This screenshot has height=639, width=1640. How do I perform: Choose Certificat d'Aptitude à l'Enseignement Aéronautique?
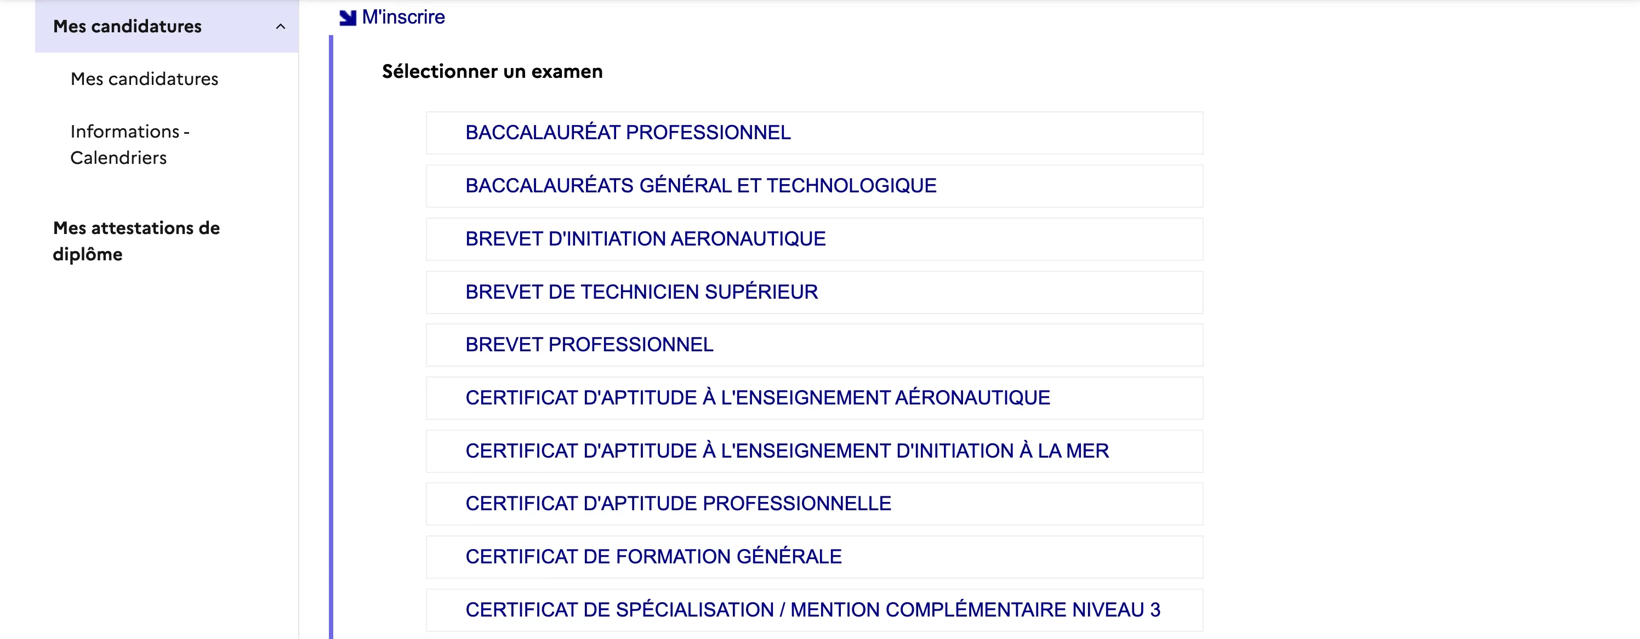coord(757,398)
